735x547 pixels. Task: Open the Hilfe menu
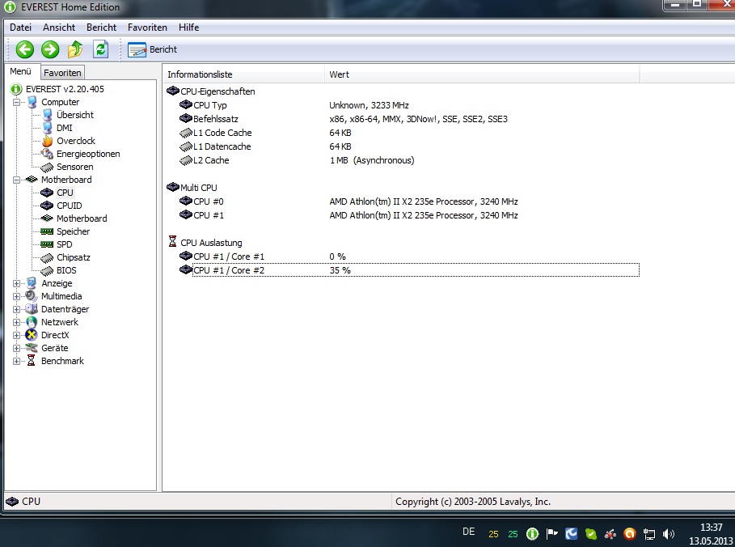189,28
